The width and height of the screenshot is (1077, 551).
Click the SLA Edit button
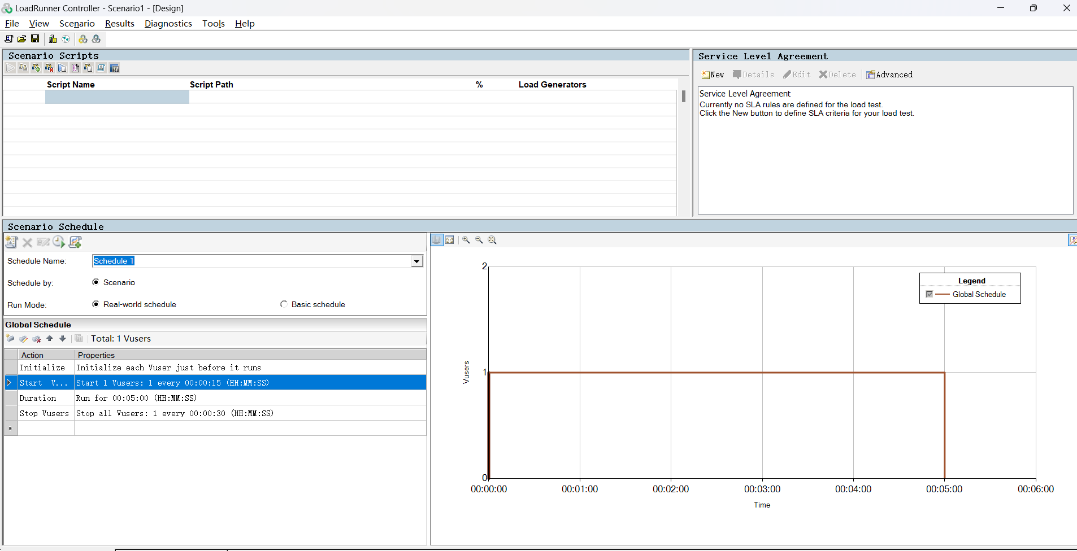click(x=797, y=75)
